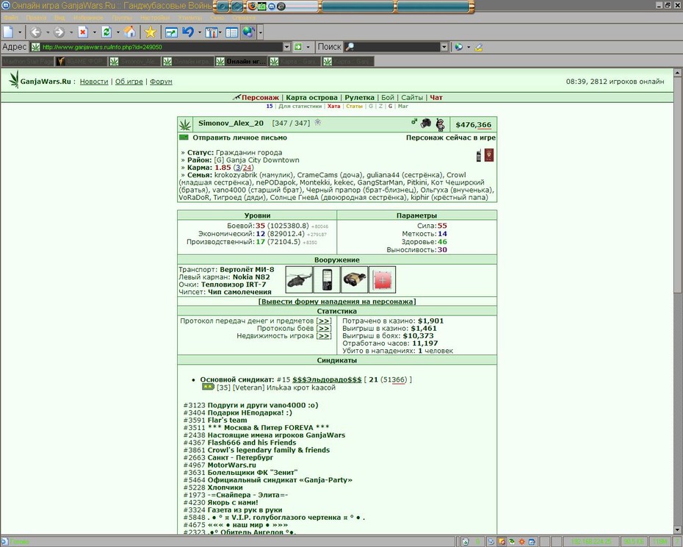Click the Undo close tab icon
The image size is (683, 547).
pyautogui.click(x=188, y=32)
